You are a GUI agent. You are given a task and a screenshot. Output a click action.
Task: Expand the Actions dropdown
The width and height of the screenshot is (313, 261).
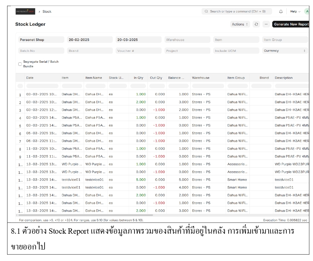pos(240,24)
